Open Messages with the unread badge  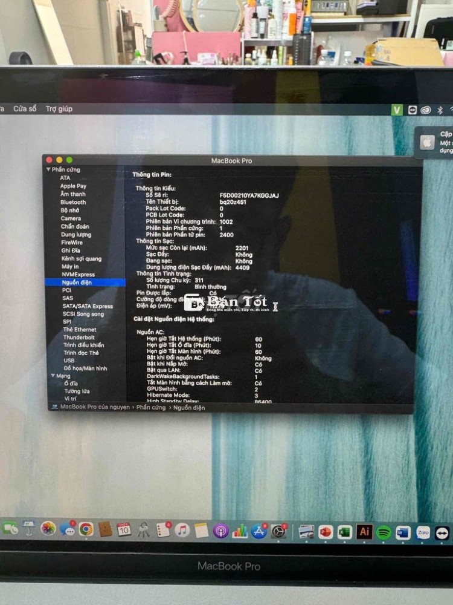click(x=68, y=529)
